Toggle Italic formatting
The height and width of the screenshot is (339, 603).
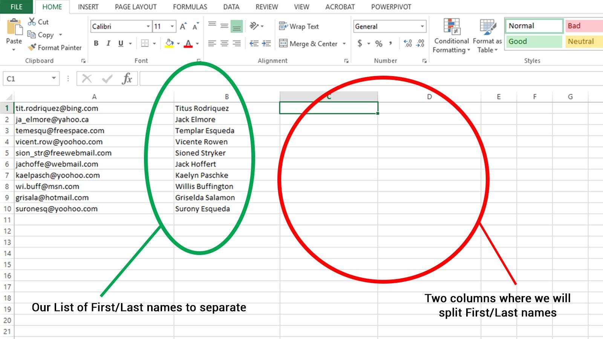pos(108,43)
